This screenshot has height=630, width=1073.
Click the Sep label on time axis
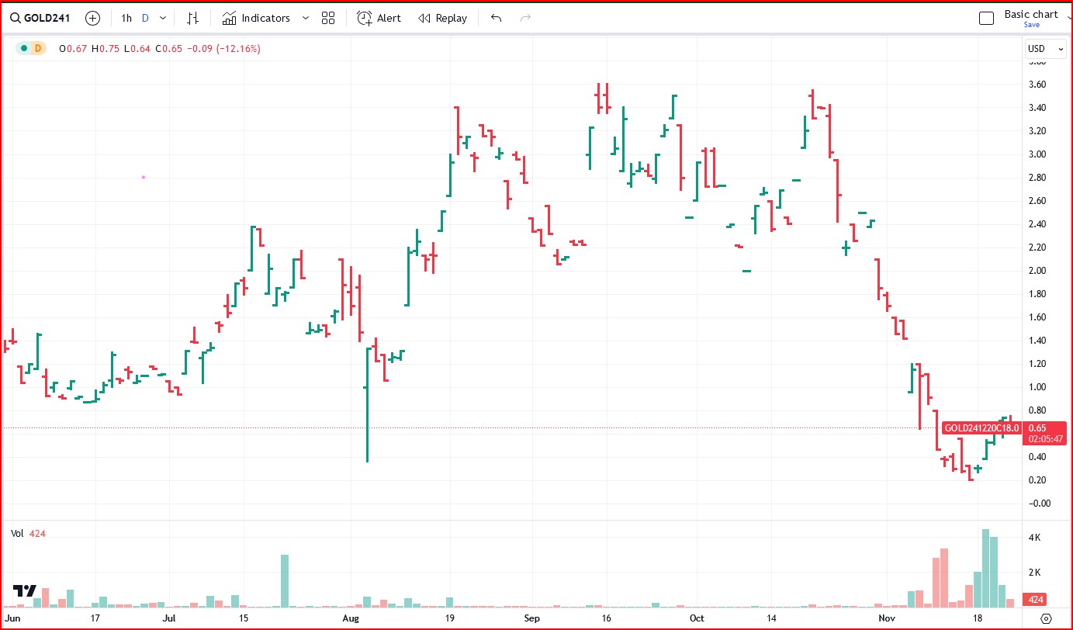[531, 618]
